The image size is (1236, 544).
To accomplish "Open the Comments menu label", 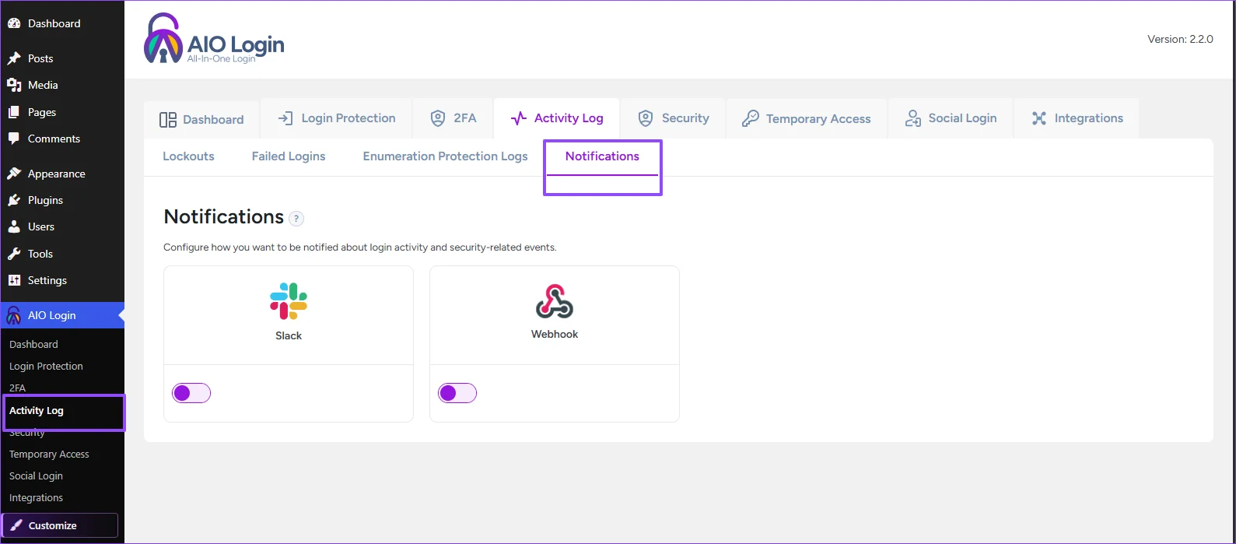I will [x=54, y=139].
